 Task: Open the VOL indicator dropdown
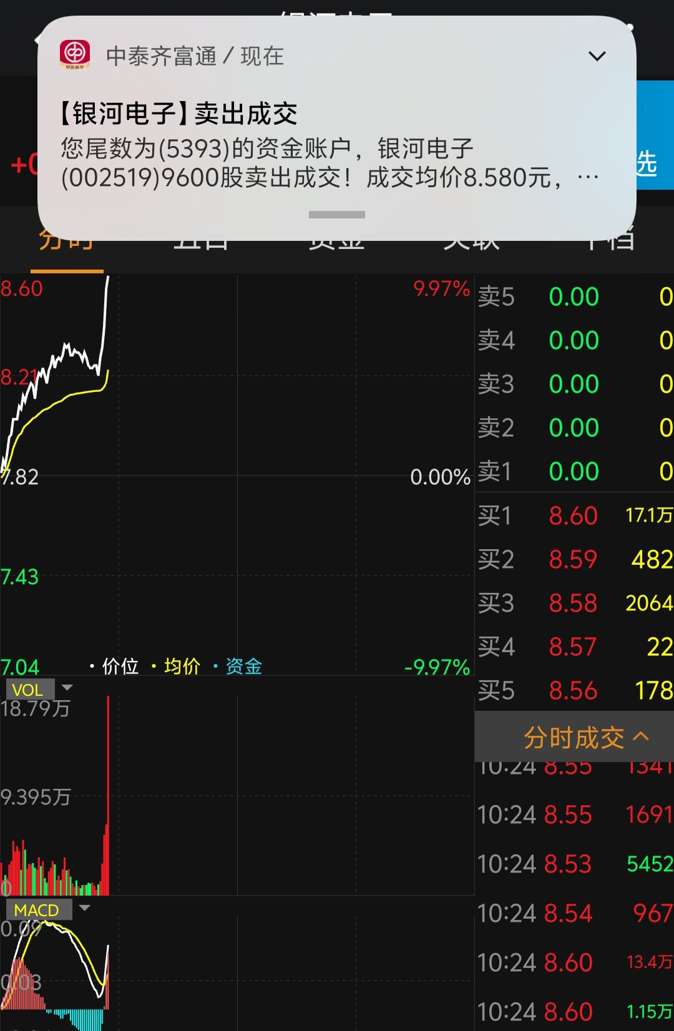click(40, 689)
